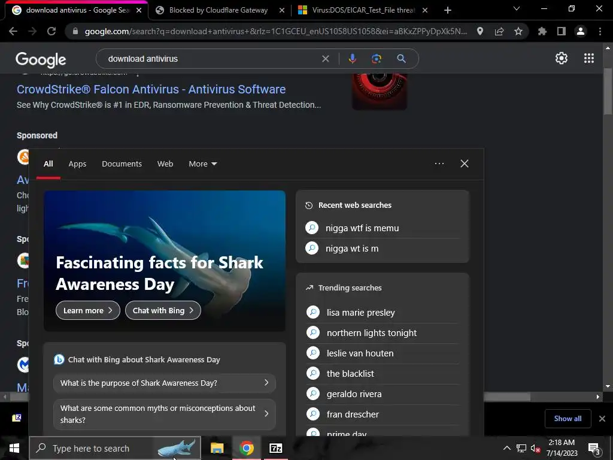613x460 pixels.
Task: Open Google quick settings gear
Action: coord(562,58)
